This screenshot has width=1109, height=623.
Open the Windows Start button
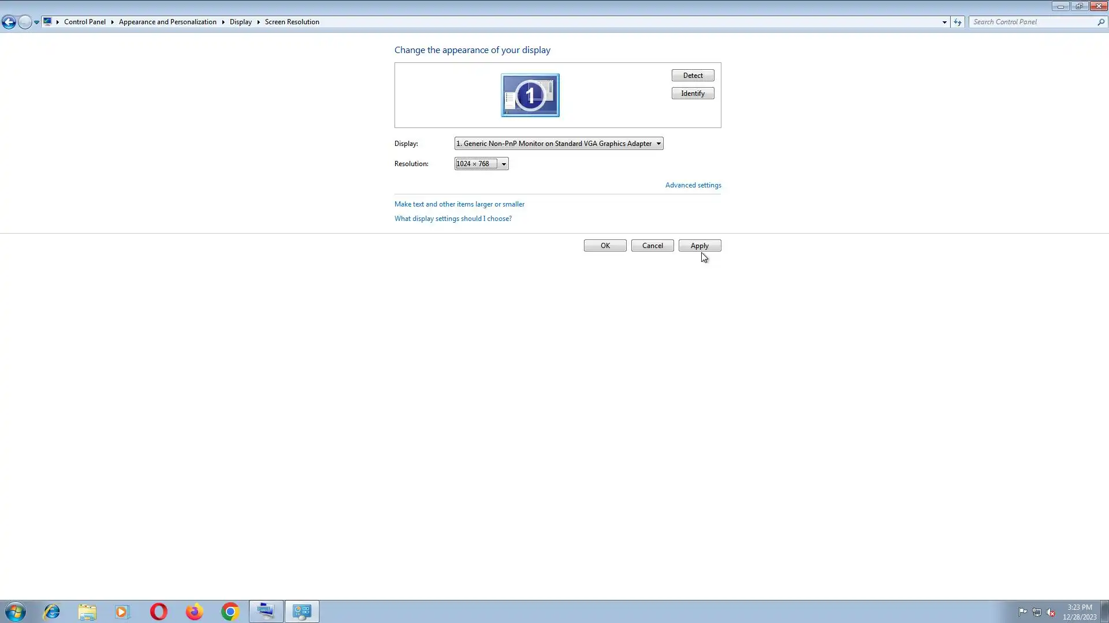pos(16,611)
